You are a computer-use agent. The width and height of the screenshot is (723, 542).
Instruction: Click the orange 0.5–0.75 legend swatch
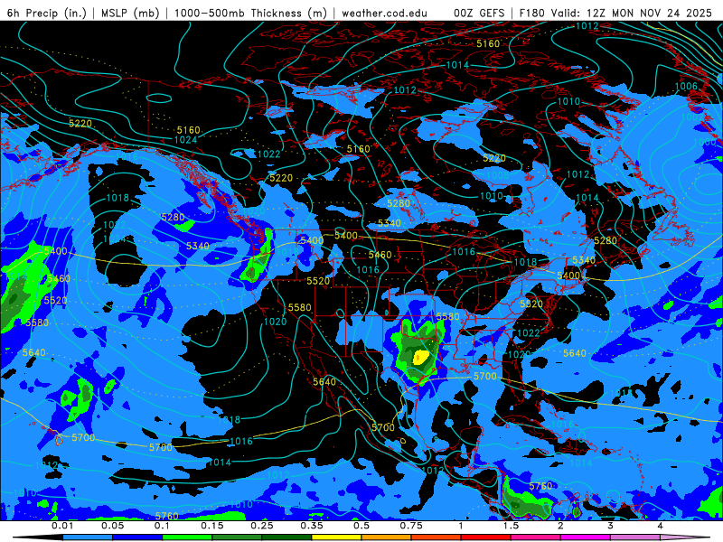[387, 537]
